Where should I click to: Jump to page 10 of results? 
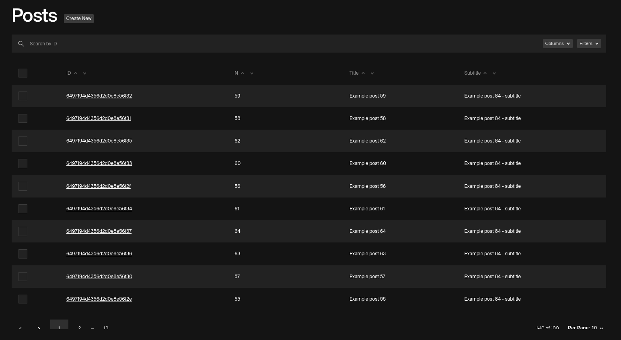[x=105, y=328]
